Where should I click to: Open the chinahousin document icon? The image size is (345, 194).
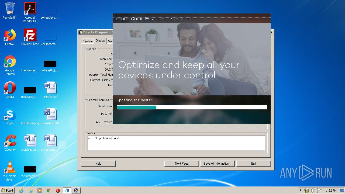tap(50, 143)
